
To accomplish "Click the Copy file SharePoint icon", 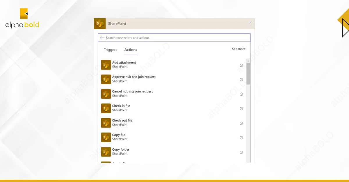I will click(x=106, y=137).
